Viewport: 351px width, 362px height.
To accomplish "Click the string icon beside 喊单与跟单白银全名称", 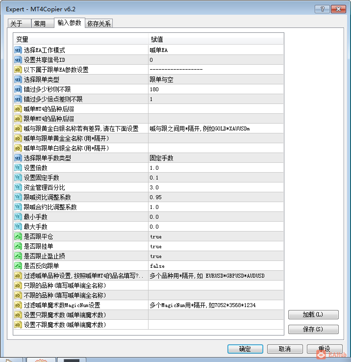I will (x=18, y=148).
